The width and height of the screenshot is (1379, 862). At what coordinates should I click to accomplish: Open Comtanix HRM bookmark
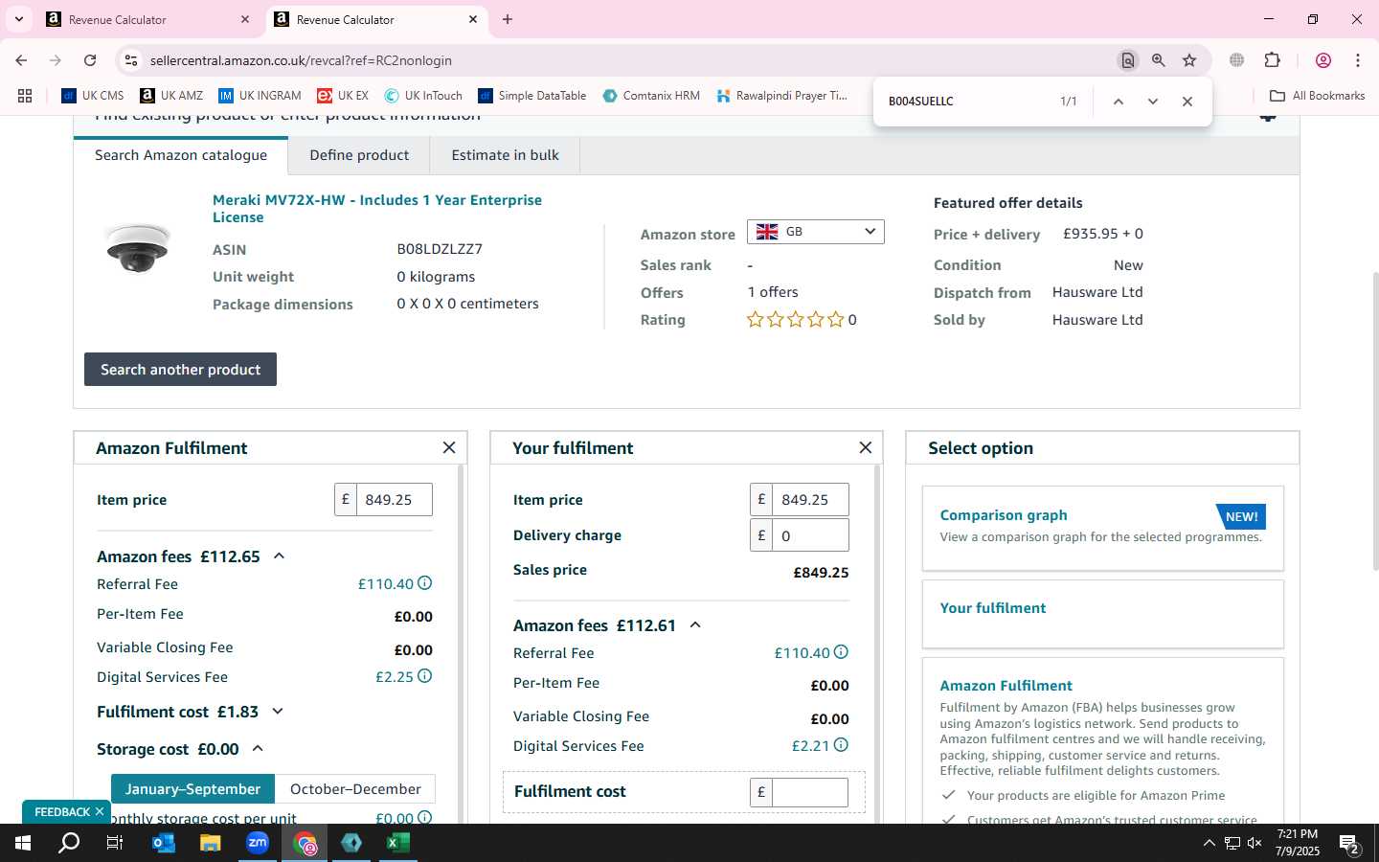click(651, 96)
